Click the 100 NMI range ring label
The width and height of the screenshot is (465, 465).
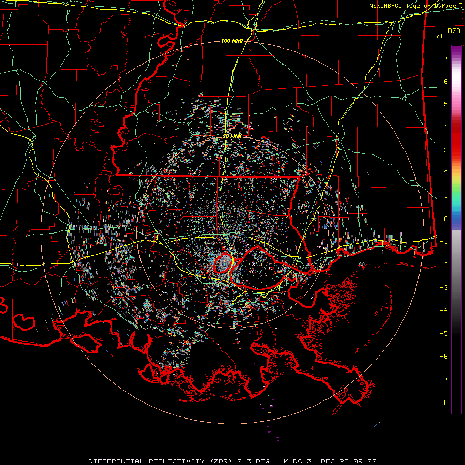click(232, 41)
